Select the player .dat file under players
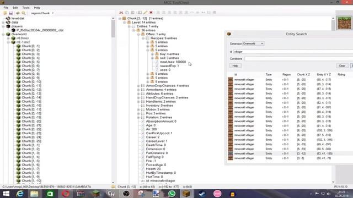The image size is (353, 198). (40, 30)
